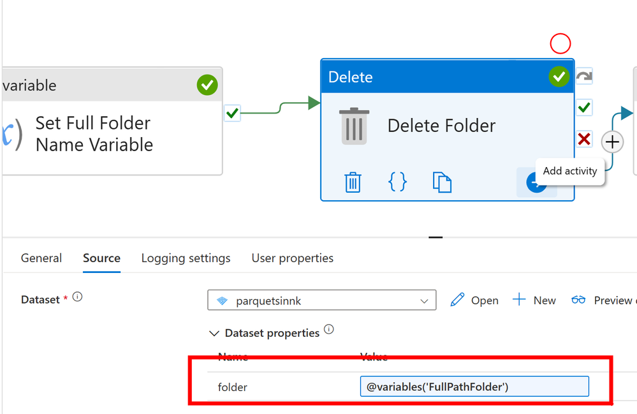Click the Dataset info icon

pyautogui.click(x=77, y=297)
